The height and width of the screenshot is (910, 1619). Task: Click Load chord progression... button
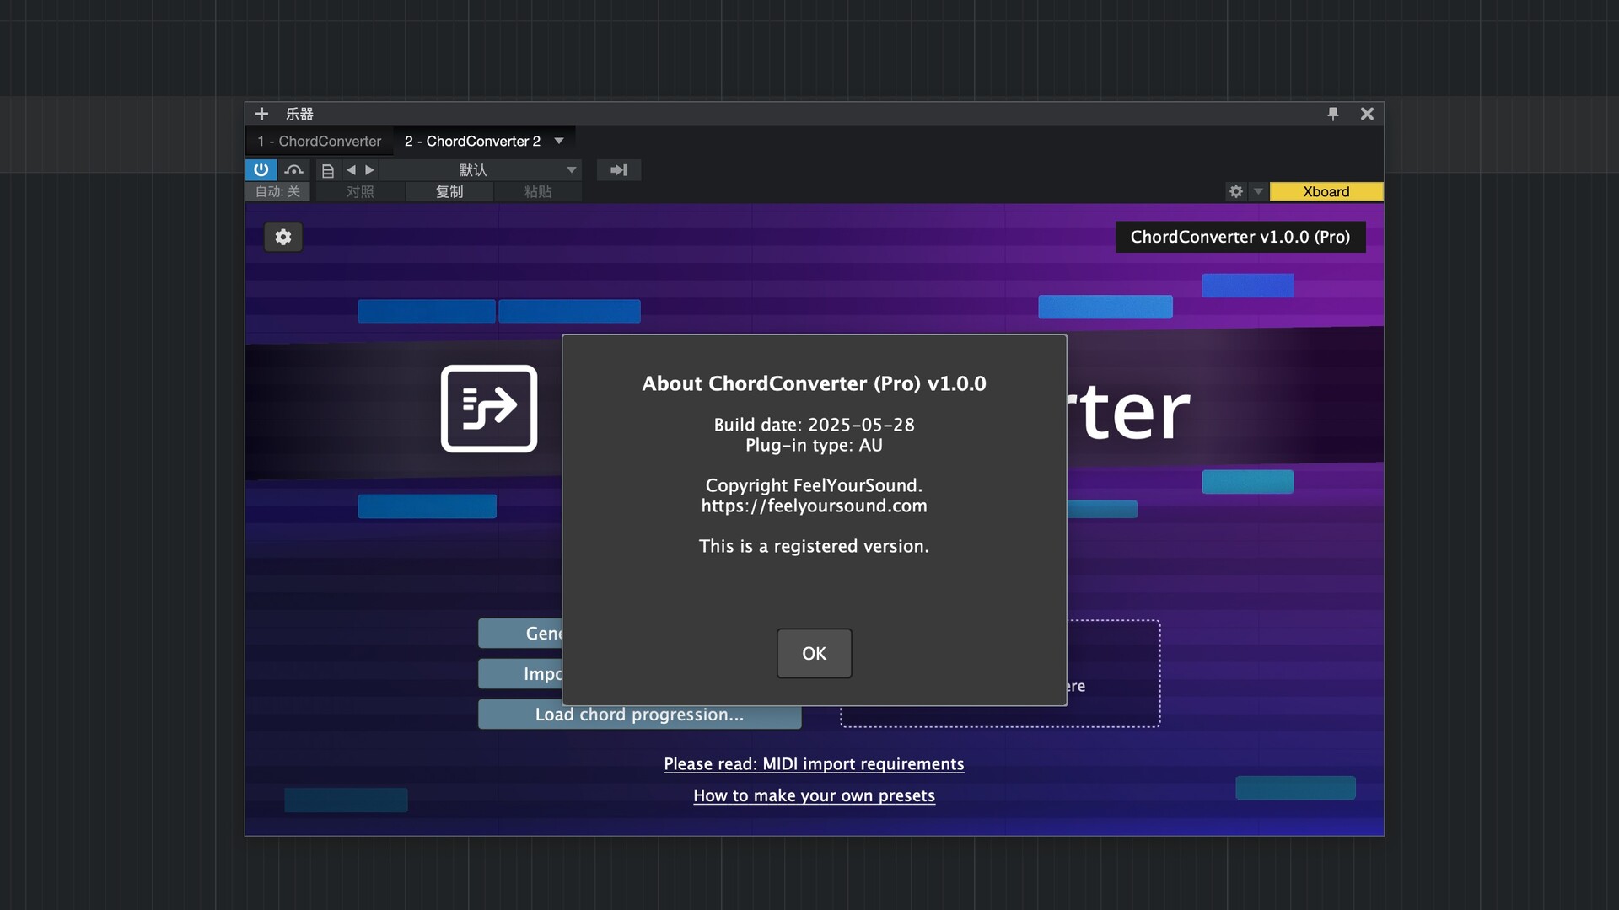tap(639, 715)
